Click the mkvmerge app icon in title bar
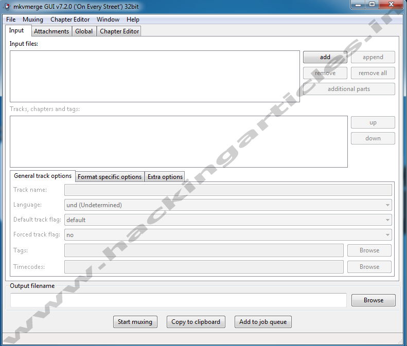The height and width of the screenshot is (346, 407). (7, 7)
